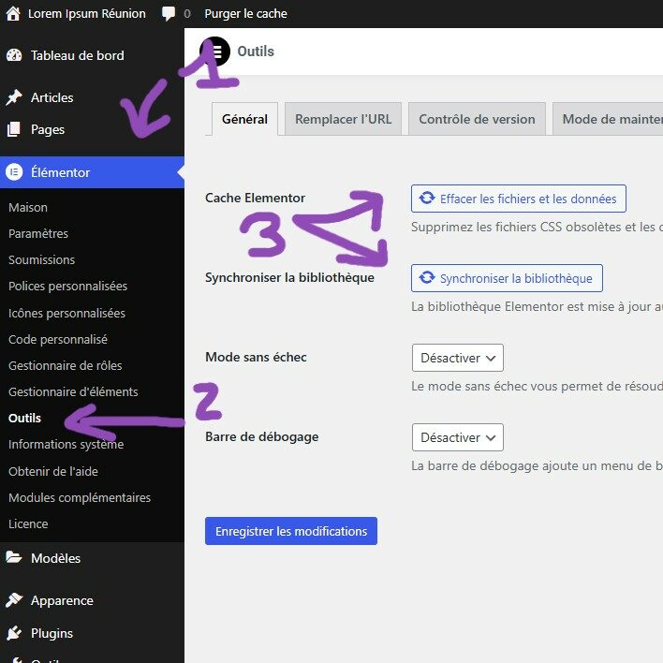Click the Barre de débogage label

pyautogui.click(x=261, y=436)
